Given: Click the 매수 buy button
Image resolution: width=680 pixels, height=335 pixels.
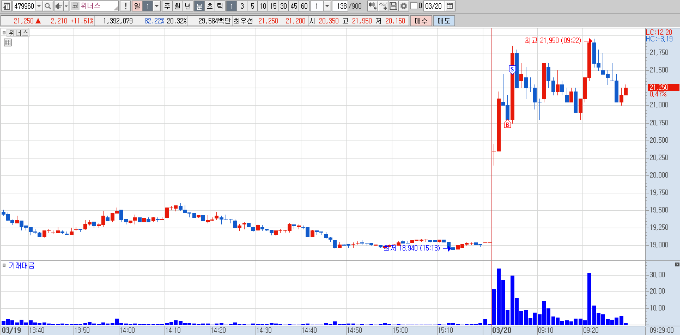Looking at the screenshot, I should [x=421, y=21].
